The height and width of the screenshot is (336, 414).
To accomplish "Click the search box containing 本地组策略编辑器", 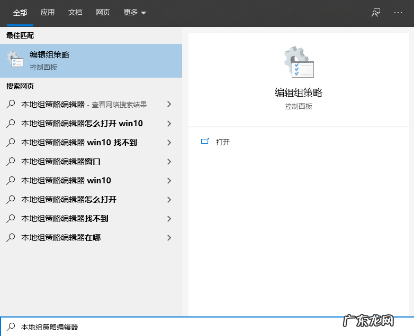I will click(x=207, y=326).
